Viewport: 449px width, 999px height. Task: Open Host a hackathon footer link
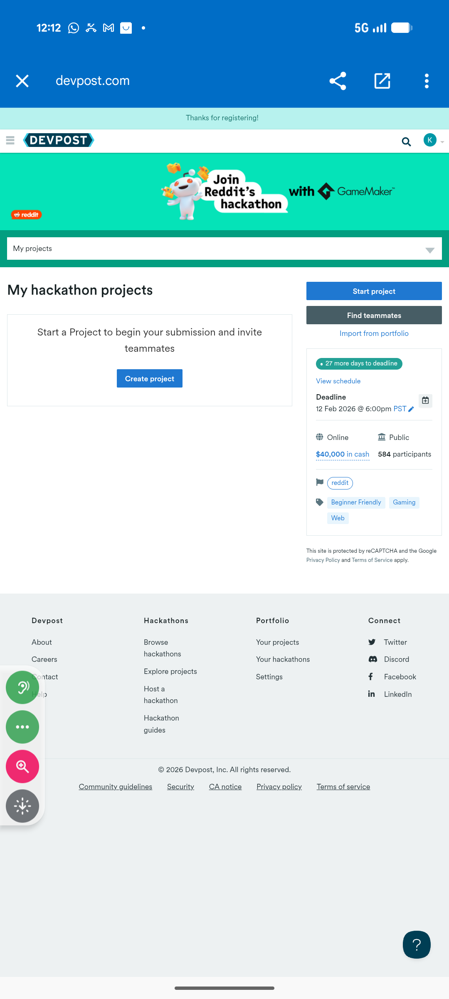tap(161, 695)
